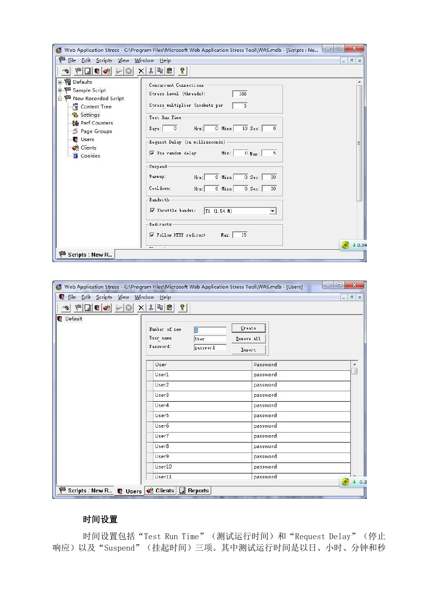This screenshot has width=433, height=612.
Task: Toggle the Follow HTTP redirects checkbox
Action: (152, 235)
